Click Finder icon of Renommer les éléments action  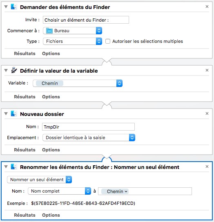tap(14, 167)
